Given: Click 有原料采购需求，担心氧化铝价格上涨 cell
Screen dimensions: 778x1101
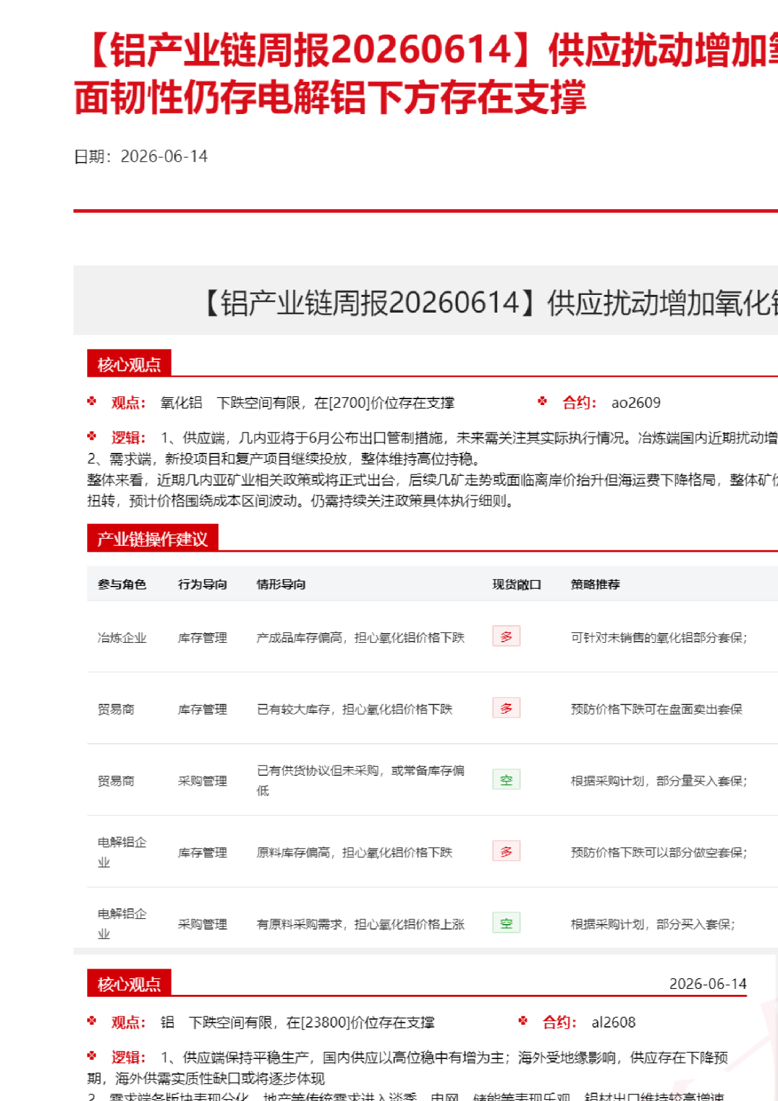Looking at the screenshot, I should [360, 924].
